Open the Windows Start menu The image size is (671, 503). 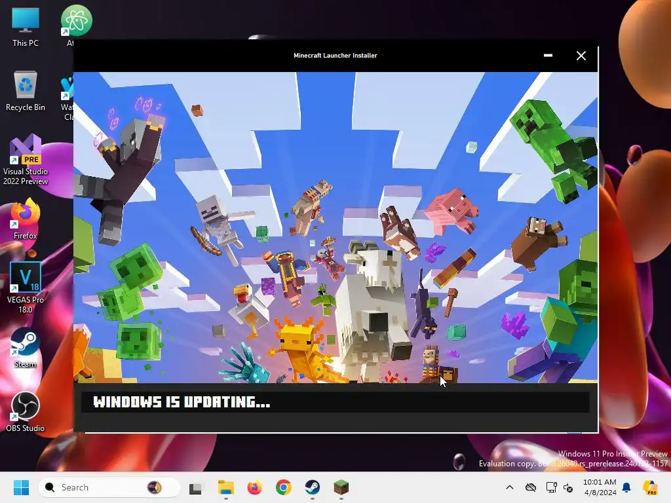coord(21,487)
